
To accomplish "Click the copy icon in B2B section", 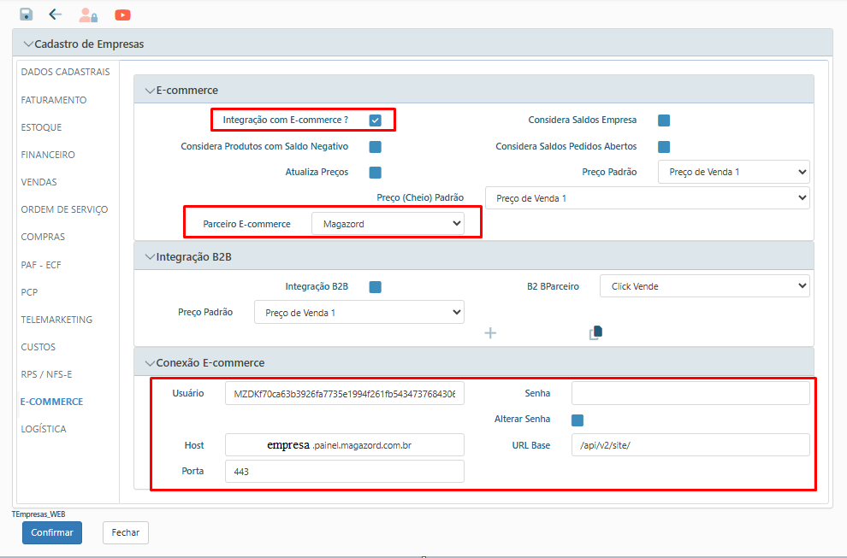I will (x=595, y=332).
